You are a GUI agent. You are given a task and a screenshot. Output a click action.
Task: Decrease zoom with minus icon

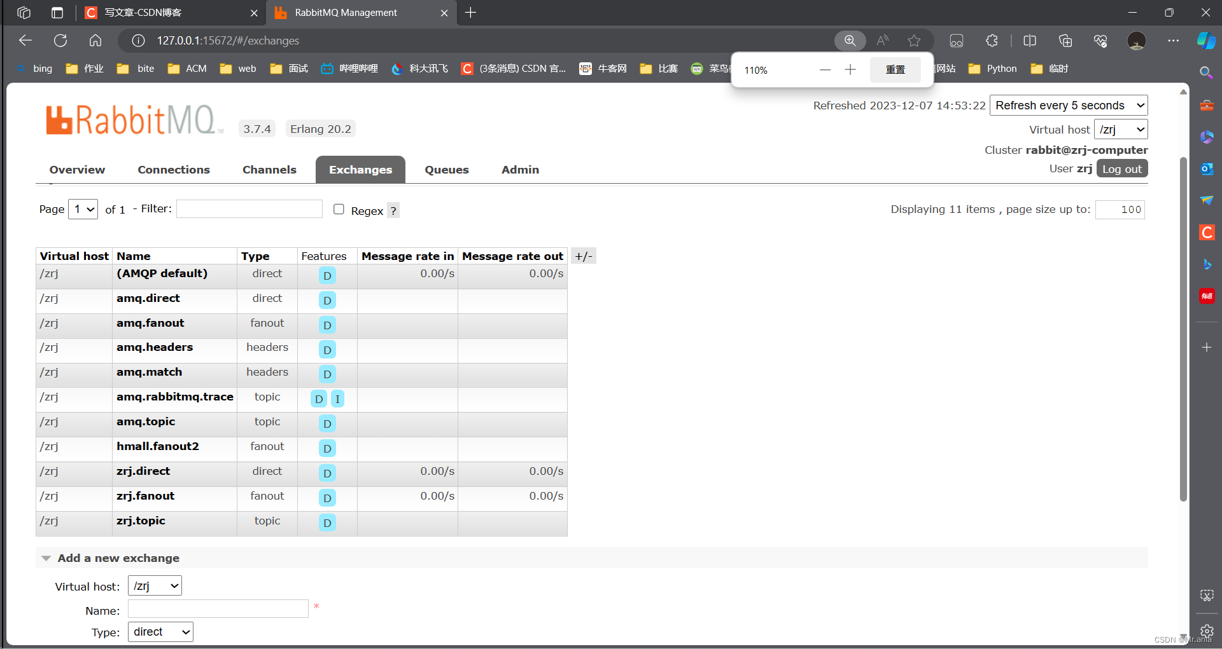(x=825, y=70)
